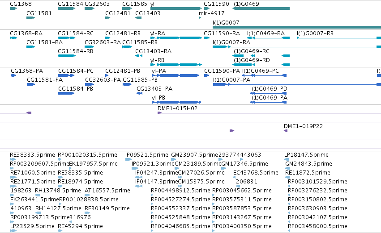Screen dimensions: 381x233
Task: Select transcript CG1368-RA
Action: (x=13, y=38)
